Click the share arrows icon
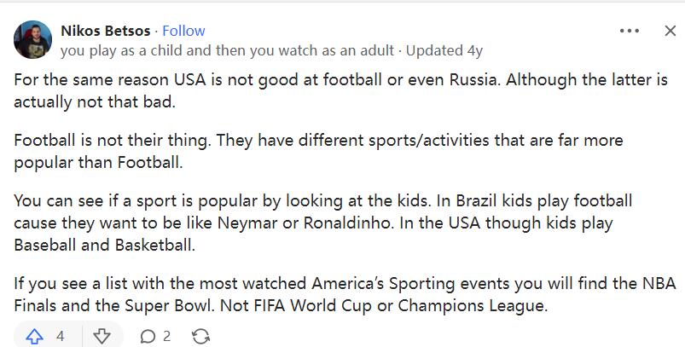685x347 pixels. [x=200, y=336]
